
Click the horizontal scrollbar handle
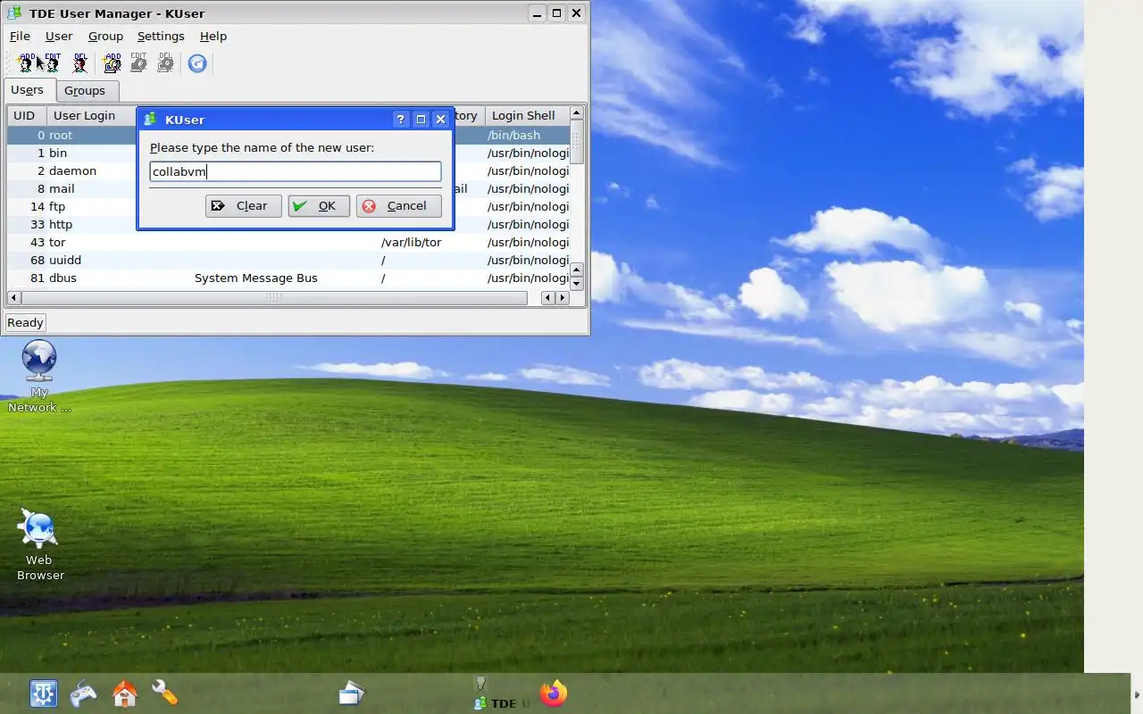tap(273, 297)
